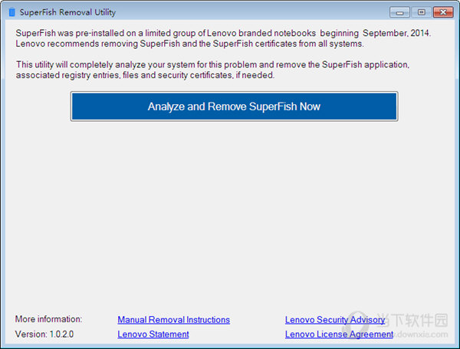Click the 'Version: 1.0.2.0' text
Viewport: 460px width, 349px height.
click(44, 334)
